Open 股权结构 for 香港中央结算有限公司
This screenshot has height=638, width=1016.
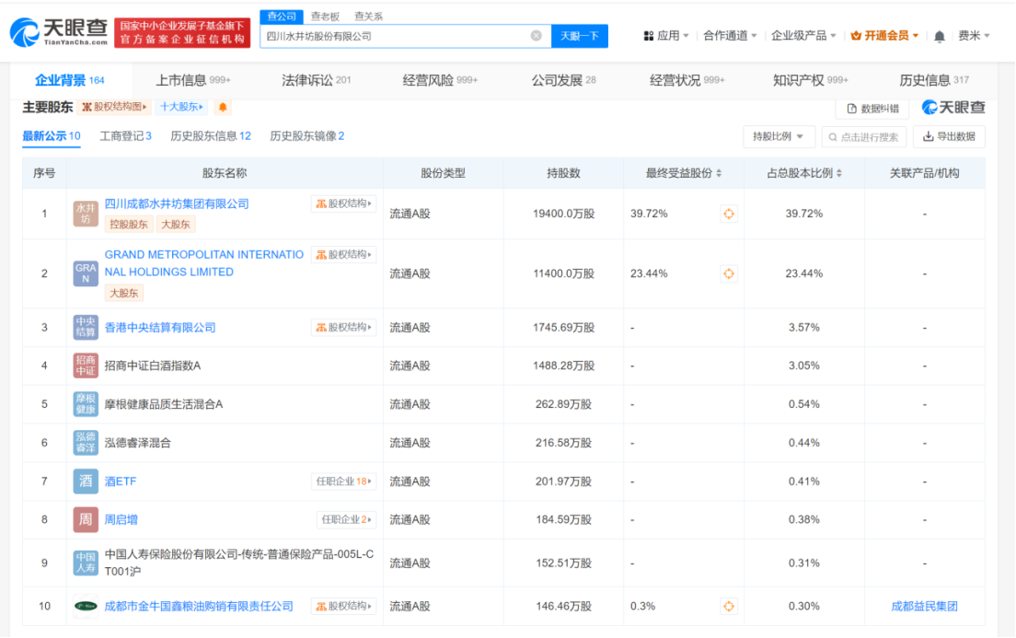click(343, 328)
